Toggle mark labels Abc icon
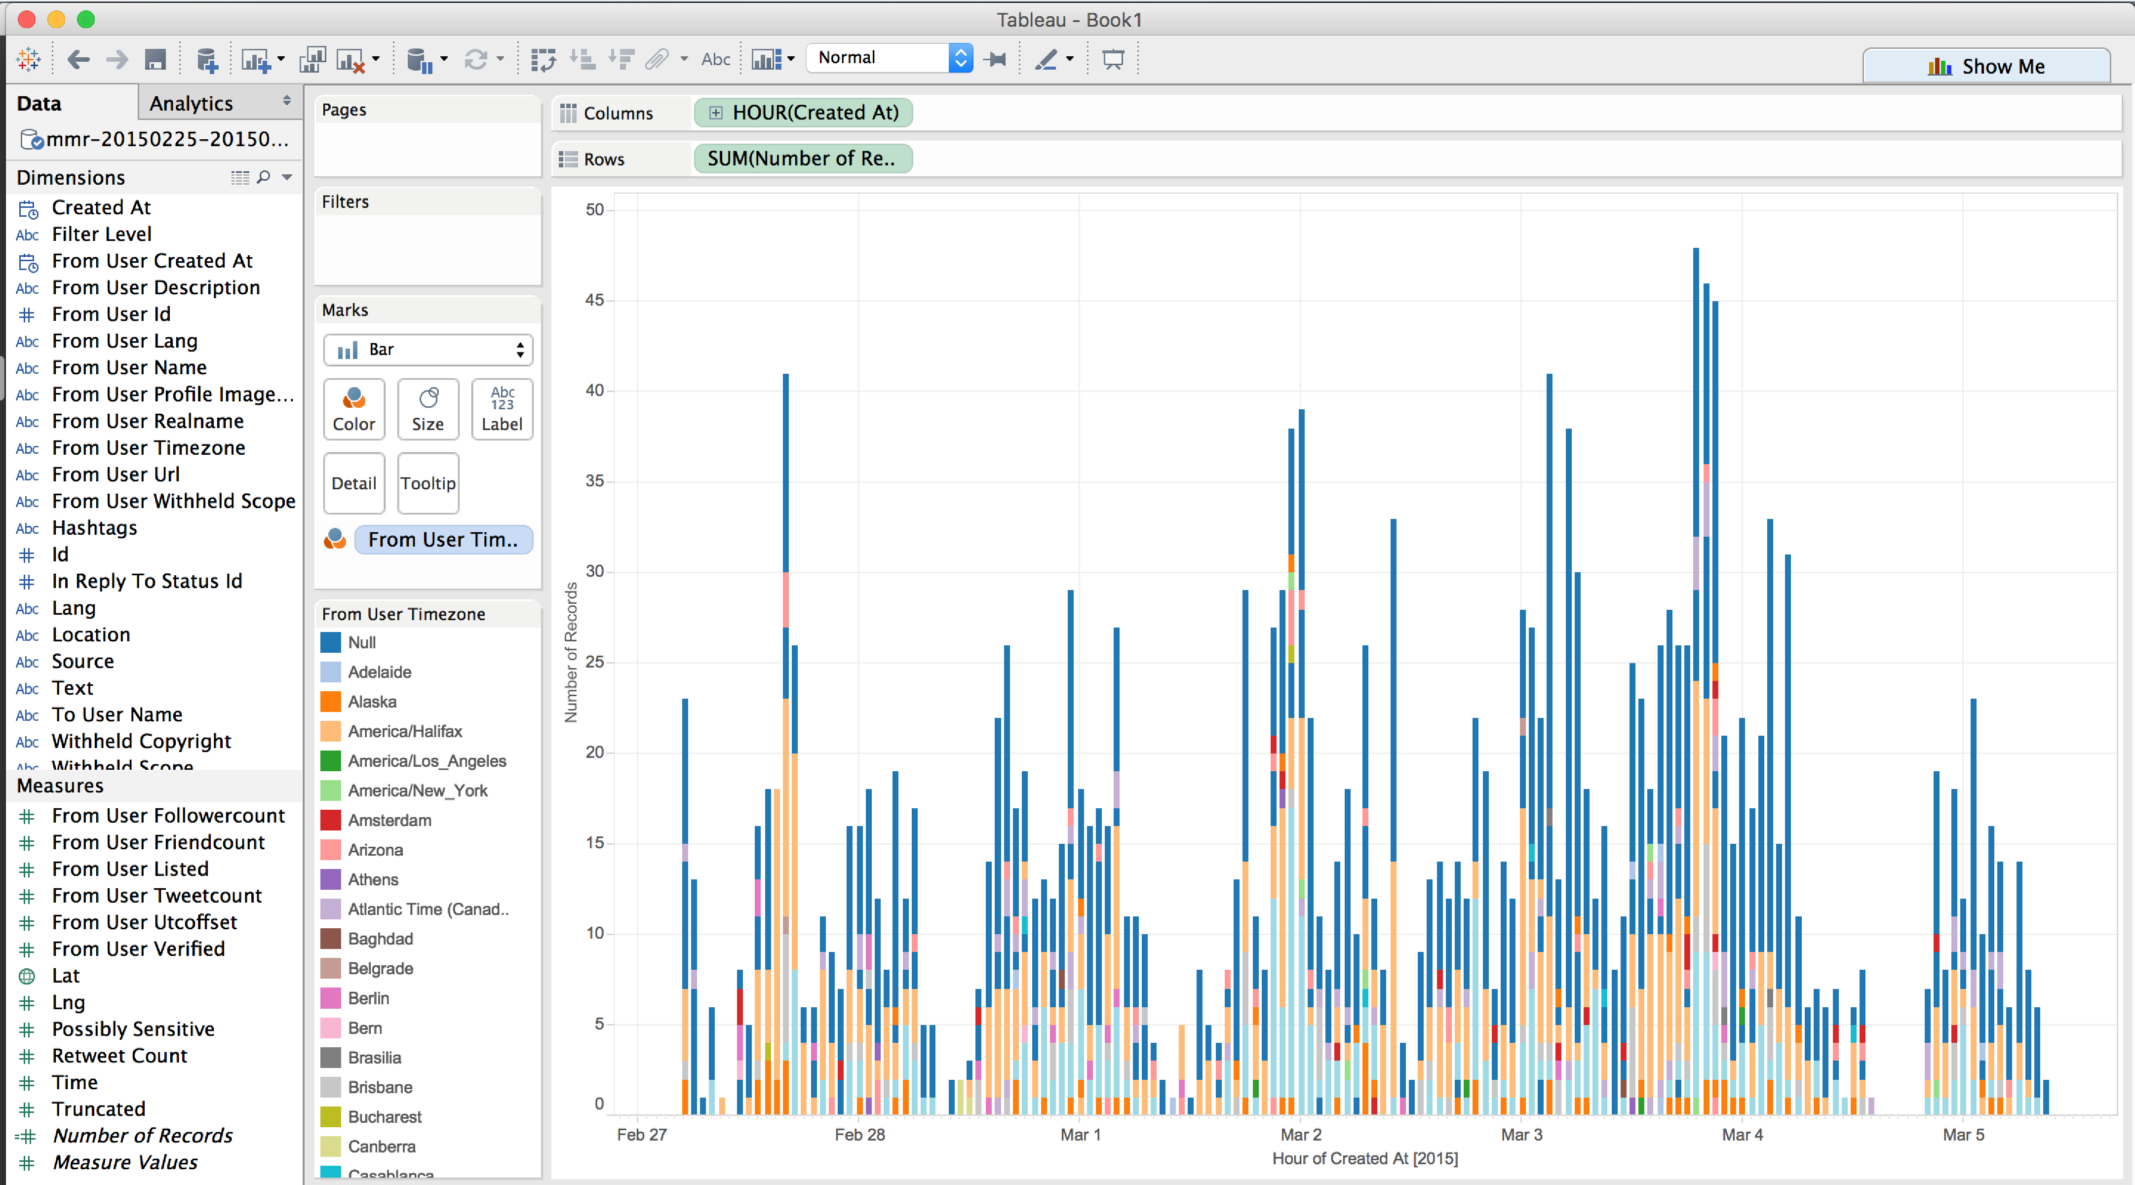2135x1185 pixels. click(715, 60)
